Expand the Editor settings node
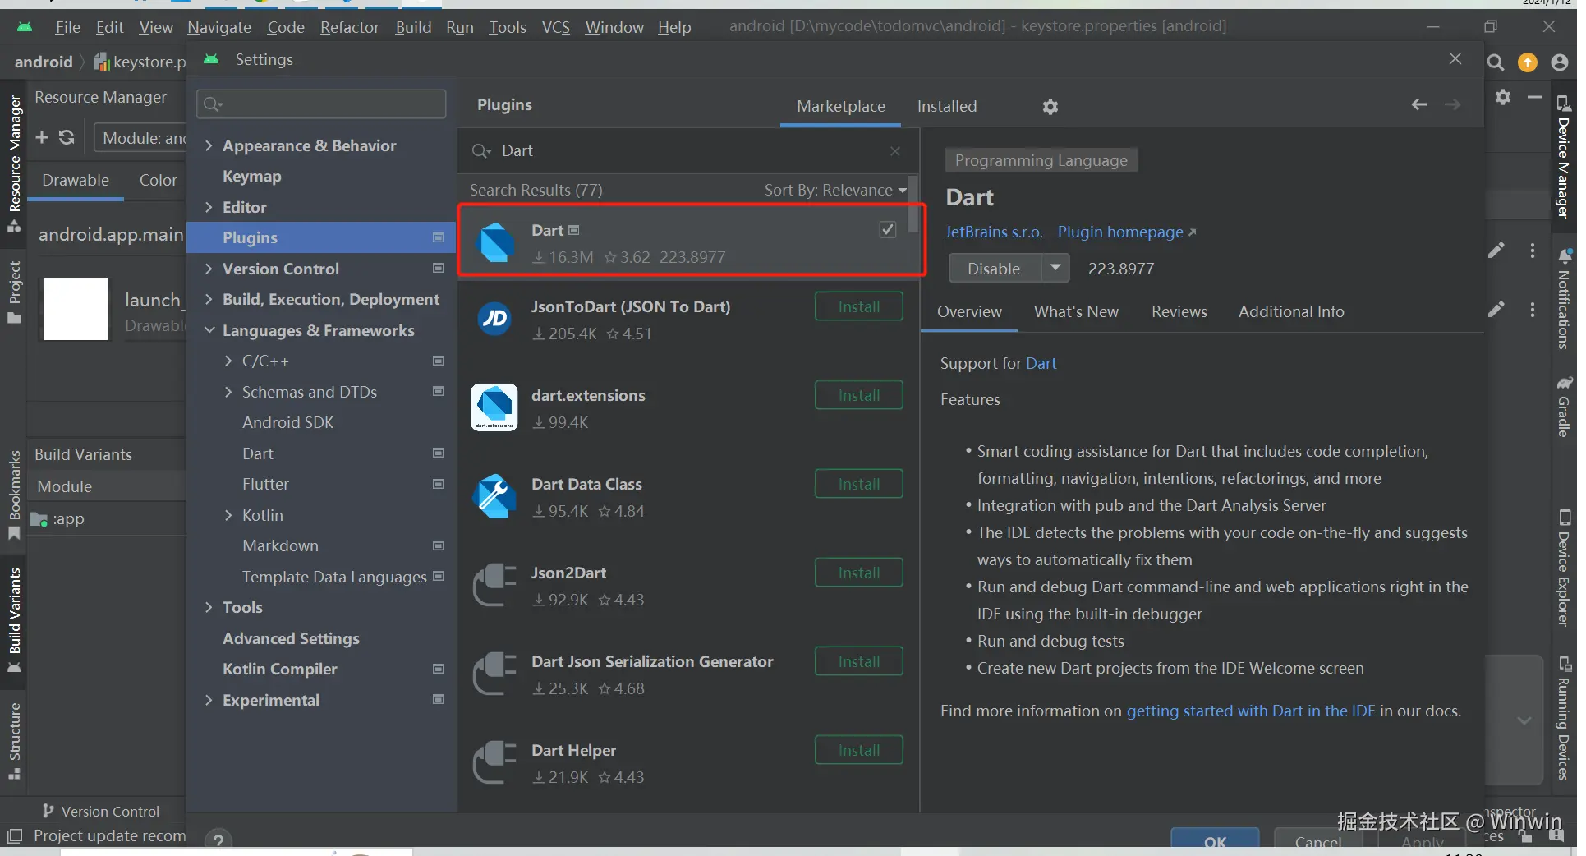Image resolution: width=1586 pixels, height=856 pixels. pyautogui.click(x=209, y=208)
